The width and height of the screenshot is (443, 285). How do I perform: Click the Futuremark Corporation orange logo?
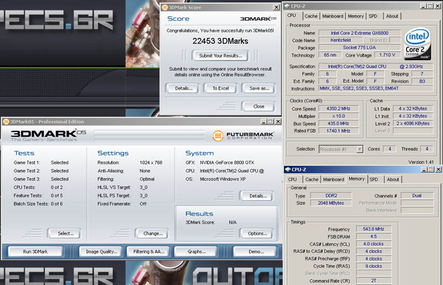click(218, 135)
